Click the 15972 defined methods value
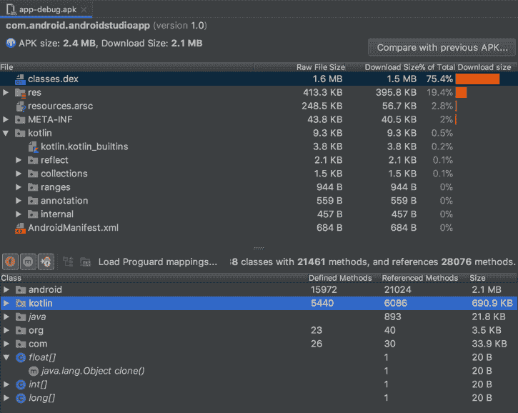 click(x=324, y=290)
